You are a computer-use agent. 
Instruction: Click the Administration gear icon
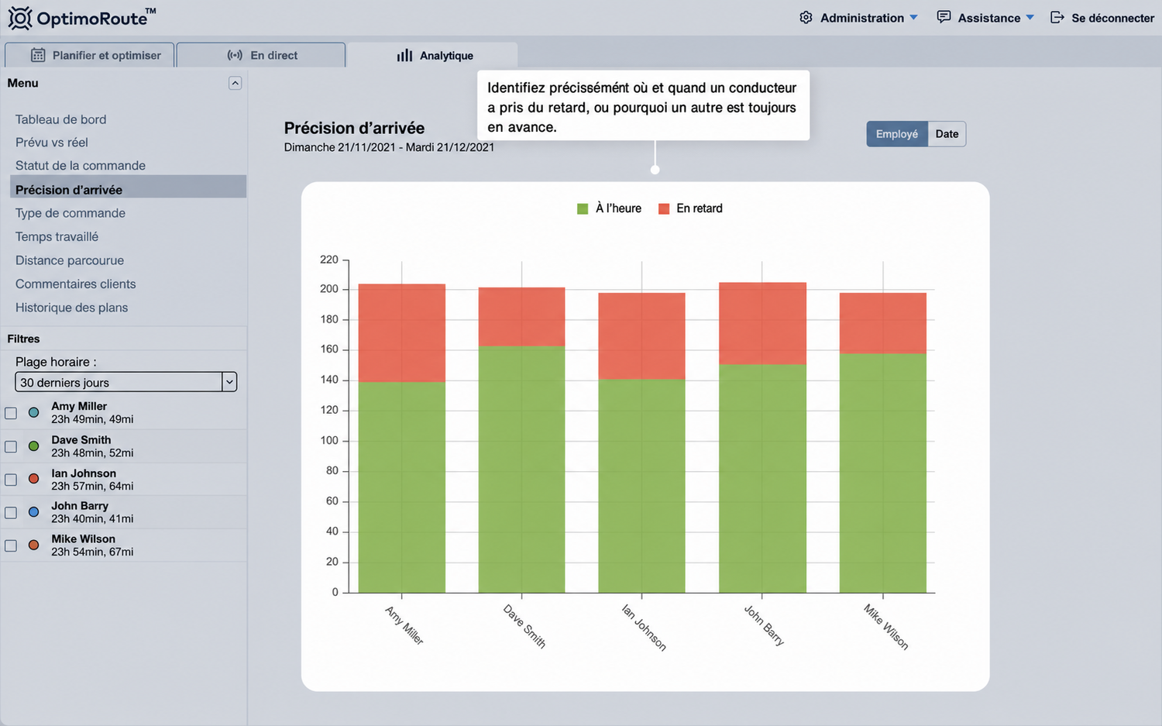(806, 17)
